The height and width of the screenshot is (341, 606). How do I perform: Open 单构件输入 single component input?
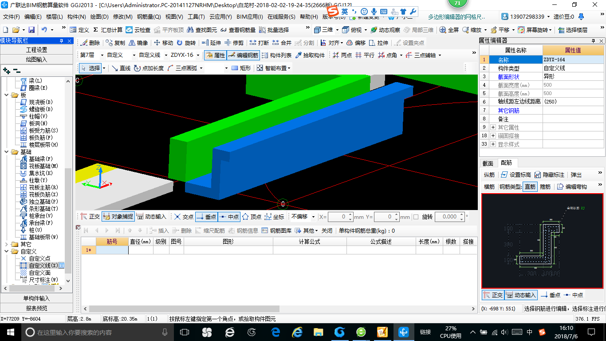click(36, 298)
